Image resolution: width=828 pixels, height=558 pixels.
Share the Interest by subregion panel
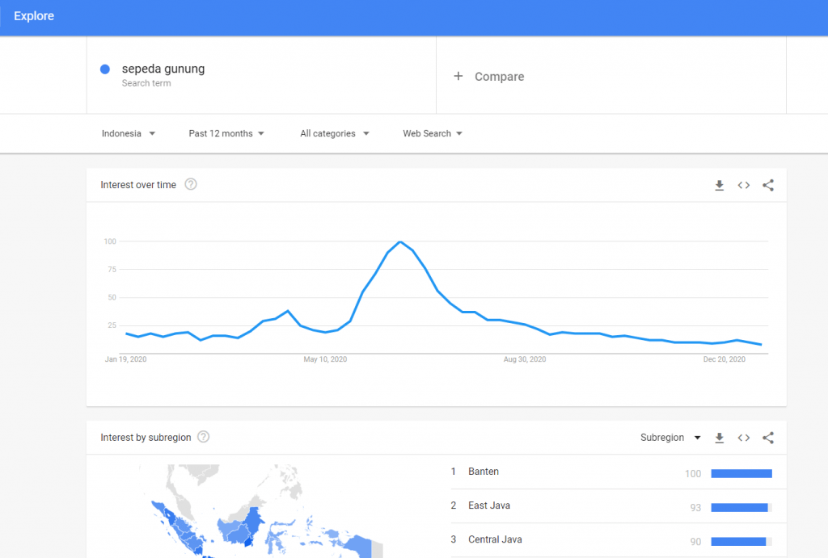pyautogui.click(x=768, y=438)
